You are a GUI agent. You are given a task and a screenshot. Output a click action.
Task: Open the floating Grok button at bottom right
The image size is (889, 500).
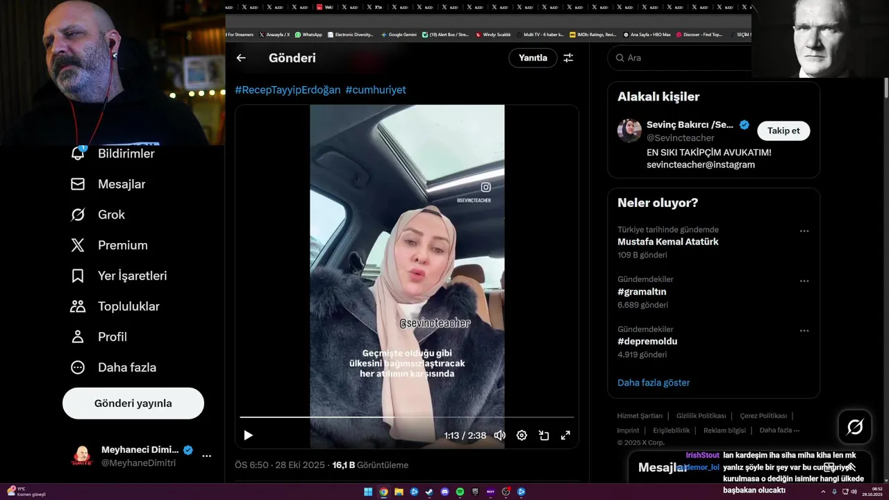[x=855, y=427]
